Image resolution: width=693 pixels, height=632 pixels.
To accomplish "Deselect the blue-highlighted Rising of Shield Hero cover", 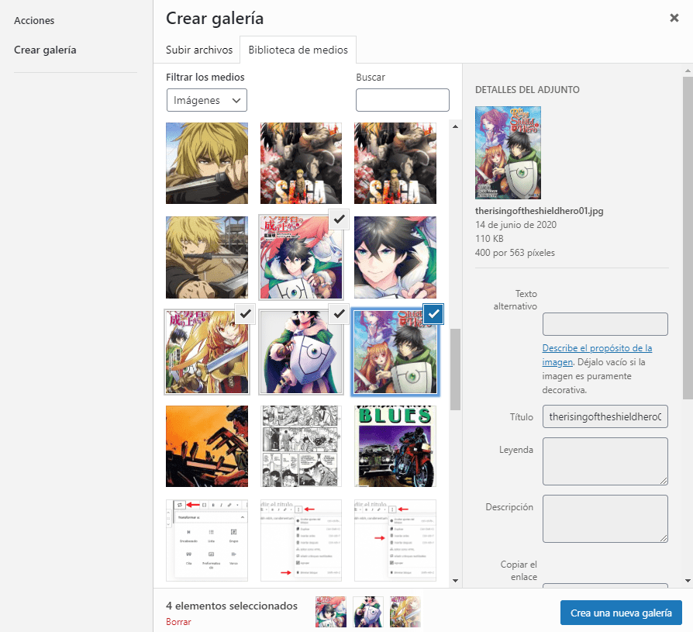I will click(x=433, y=314).
